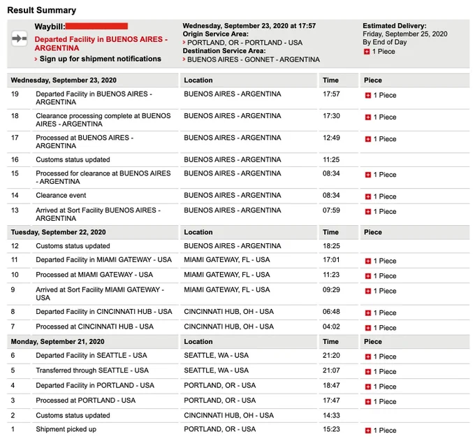Click the 14:33 time cell

click(331, 416)
